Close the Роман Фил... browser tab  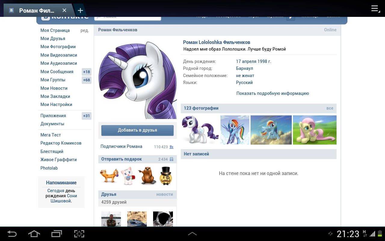point(64,11)
